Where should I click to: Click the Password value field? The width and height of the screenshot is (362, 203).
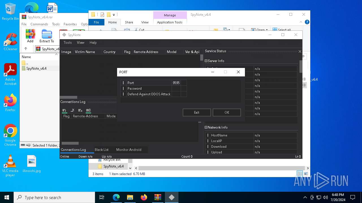[x=176, y=88]
